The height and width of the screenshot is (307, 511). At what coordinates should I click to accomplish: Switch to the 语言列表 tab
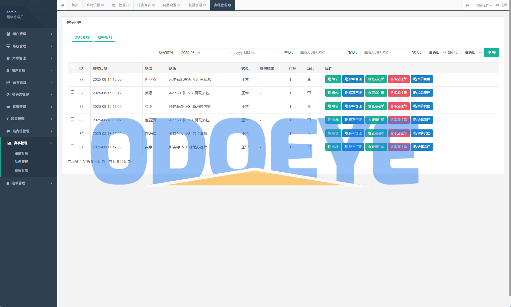[144, 5]
